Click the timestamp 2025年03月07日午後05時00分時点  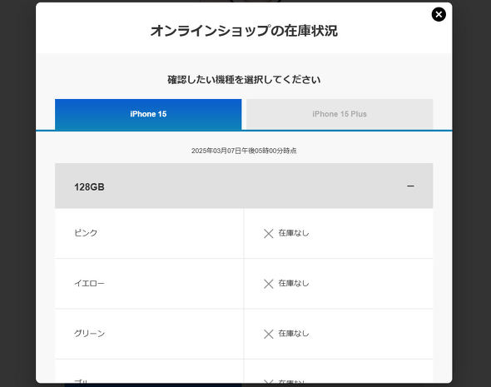pyautogui.click(x=244, y=151)
